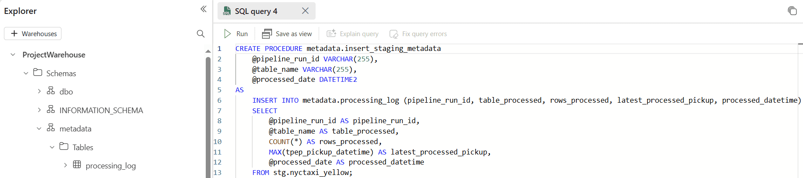Click the Run play triangle icon

point(228,34)
